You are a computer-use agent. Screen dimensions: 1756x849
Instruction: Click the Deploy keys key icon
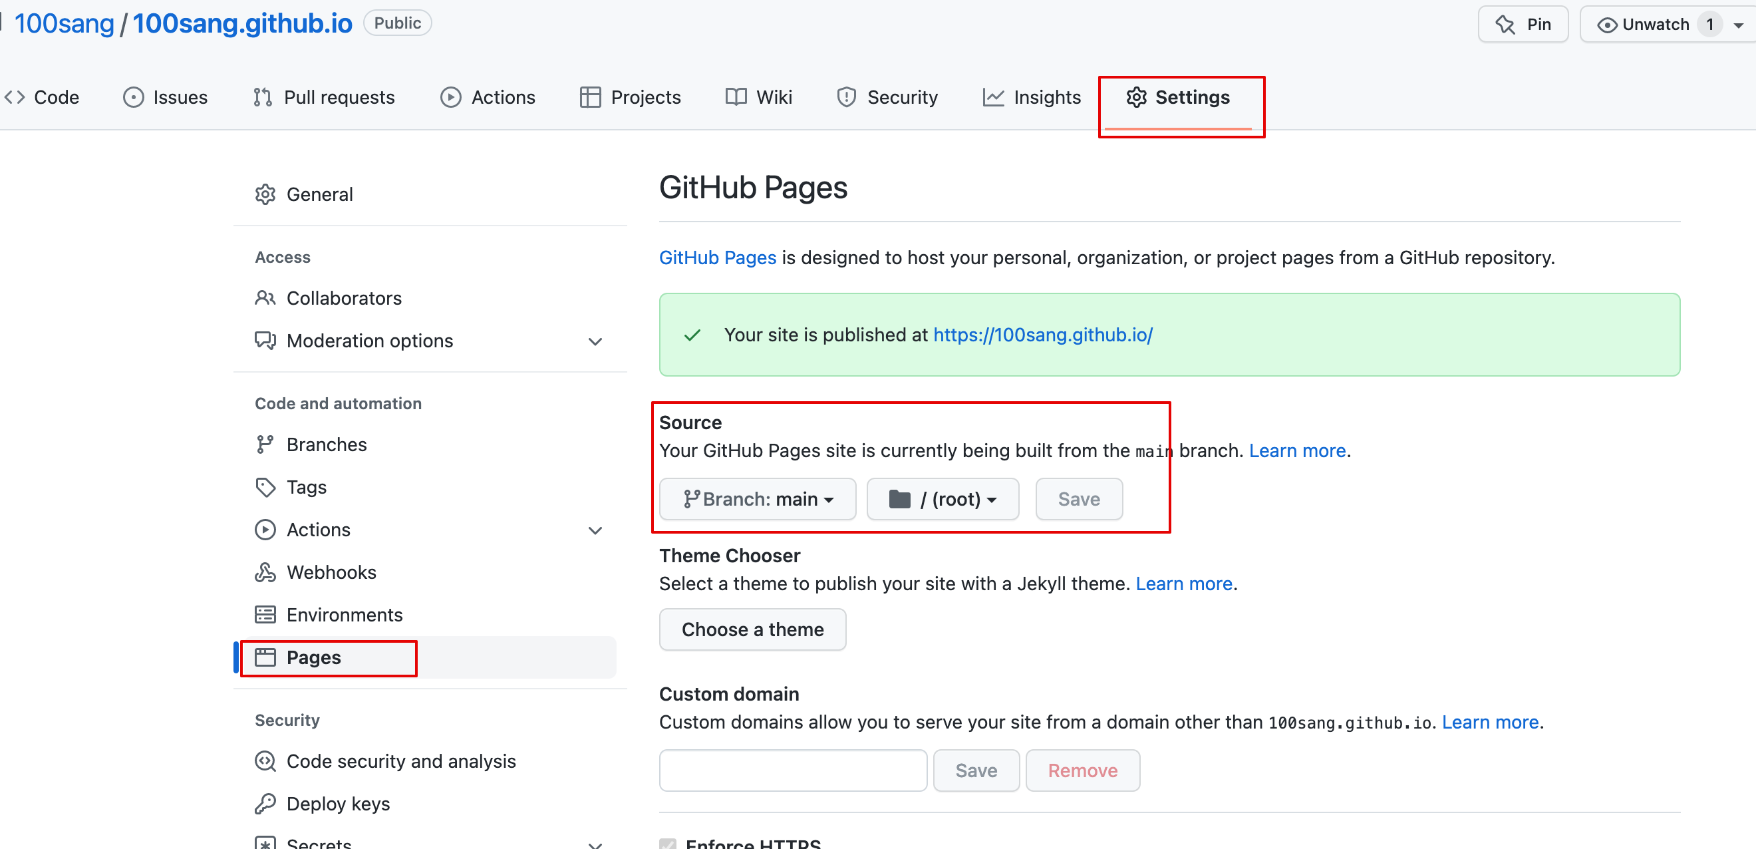coord(265,803)
